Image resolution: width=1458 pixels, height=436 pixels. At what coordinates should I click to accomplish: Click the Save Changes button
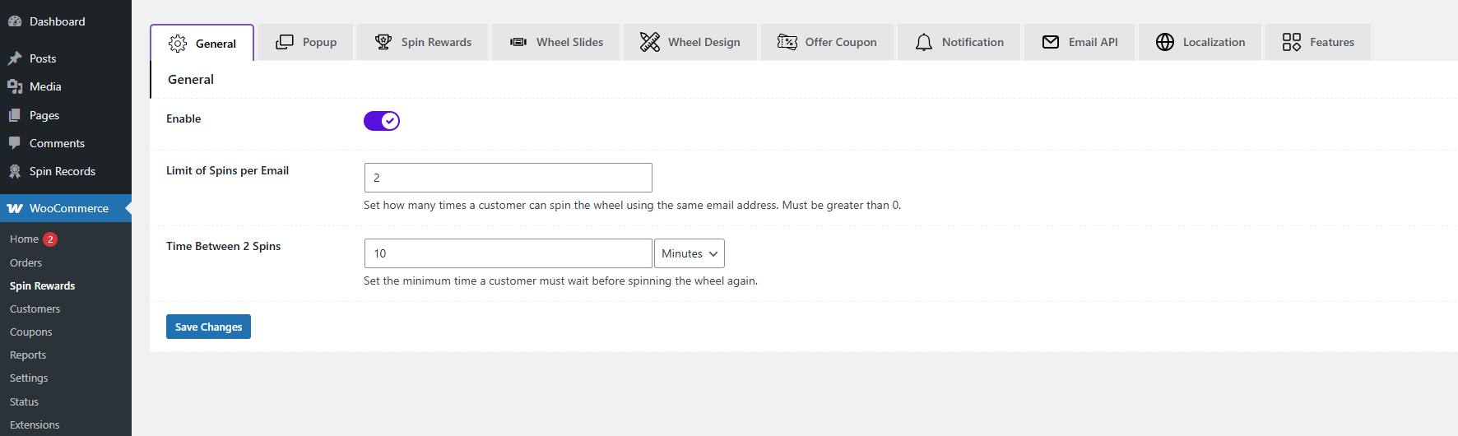(208, 327)
